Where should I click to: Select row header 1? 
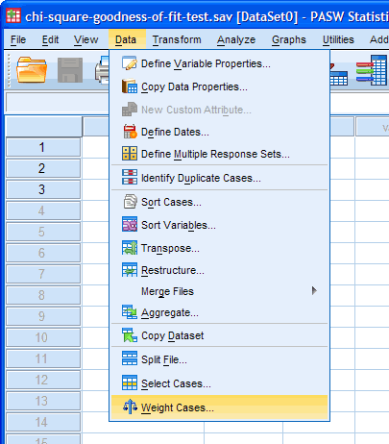click(43, 147)
